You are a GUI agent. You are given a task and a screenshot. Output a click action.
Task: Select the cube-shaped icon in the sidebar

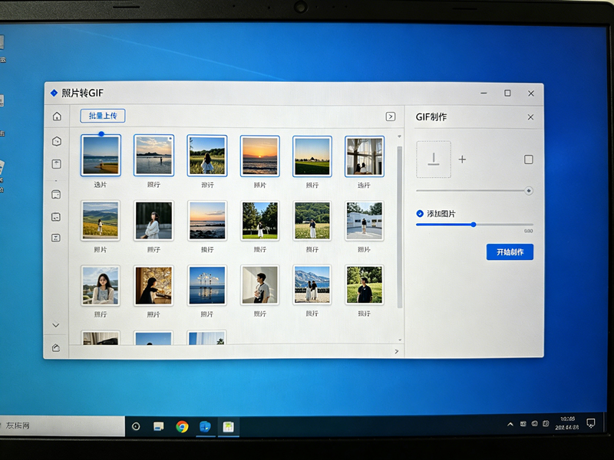pos(57,141)
